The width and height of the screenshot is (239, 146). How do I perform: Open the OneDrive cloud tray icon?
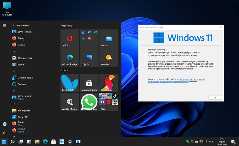click(x=197, y=142)
